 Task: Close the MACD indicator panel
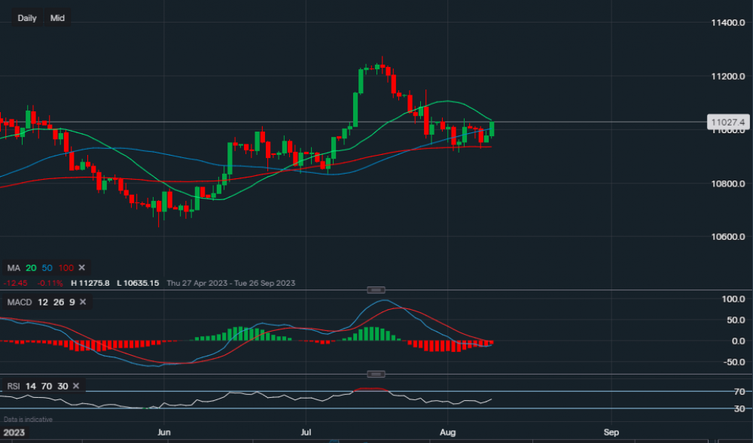[x=83, y=302]
